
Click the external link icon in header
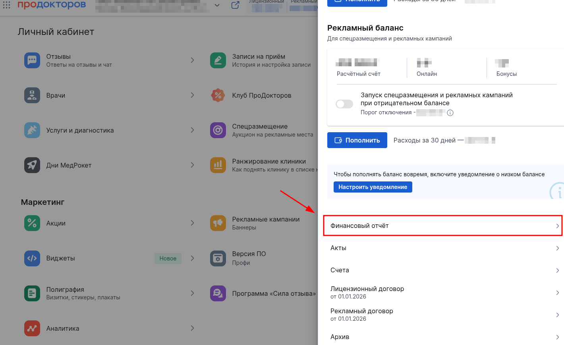point(235,5)
